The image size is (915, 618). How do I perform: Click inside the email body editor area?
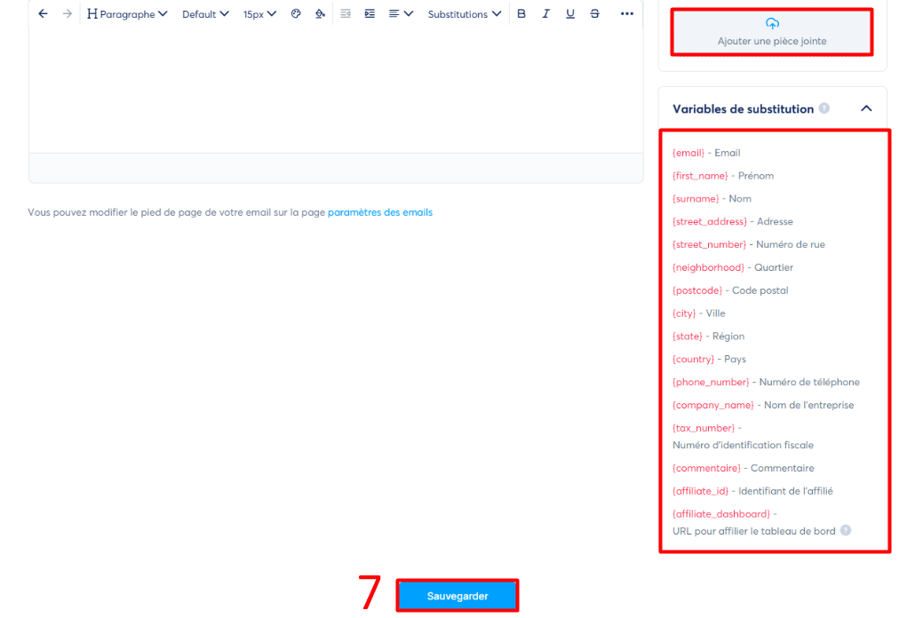(x=336, y=91)
